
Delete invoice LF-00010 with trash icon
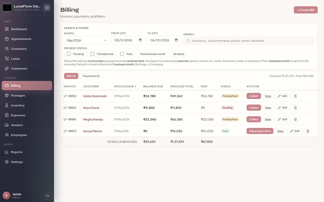pyautogui.click(x=295, y=96)
